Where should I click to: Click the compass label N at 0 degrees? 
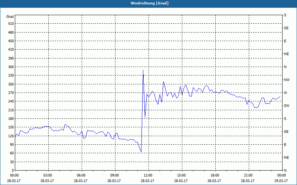(285, 171)
